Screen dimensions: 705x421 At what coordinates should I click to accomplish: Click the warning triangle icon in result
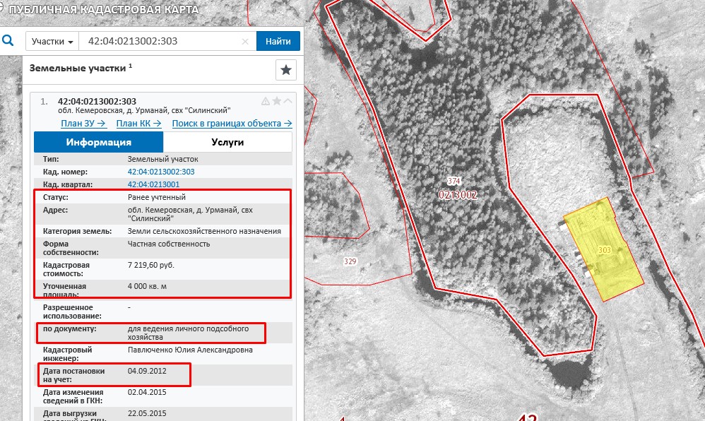(266, 101)
